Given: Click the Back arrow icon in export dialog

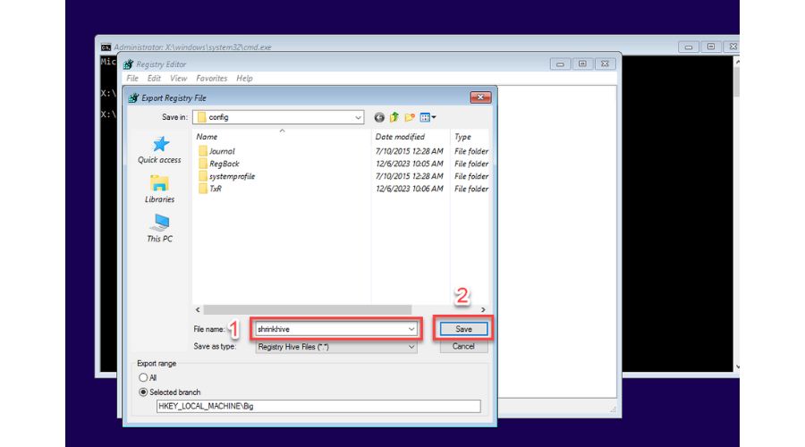Looking at the screenshot, I should click(379, 117).
